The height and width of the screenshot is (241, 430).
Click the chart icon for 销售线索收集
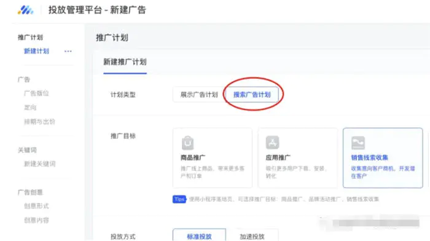[358, 143]
